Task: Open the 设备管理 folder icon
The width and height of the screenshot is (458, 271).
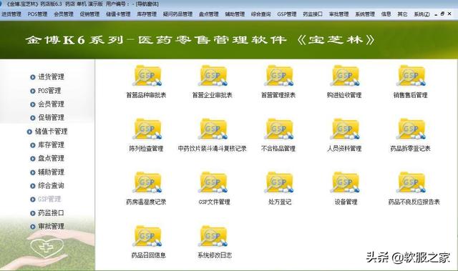Action: point(345,182)
